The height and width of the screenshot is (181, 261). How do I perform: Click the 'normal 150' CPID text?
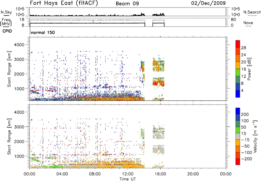point(43,32)
